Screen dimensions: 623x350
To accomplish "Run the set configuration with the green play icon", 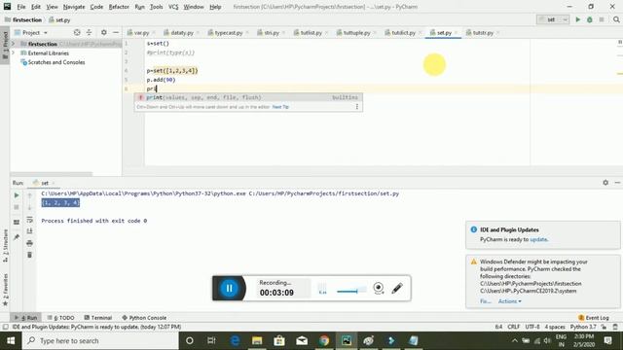I will coord(577,19).
